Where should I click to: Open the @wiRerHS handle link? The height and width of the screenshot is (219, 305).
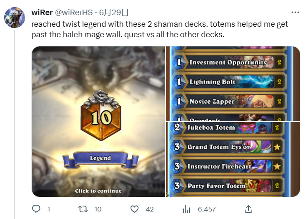point(74,13)
